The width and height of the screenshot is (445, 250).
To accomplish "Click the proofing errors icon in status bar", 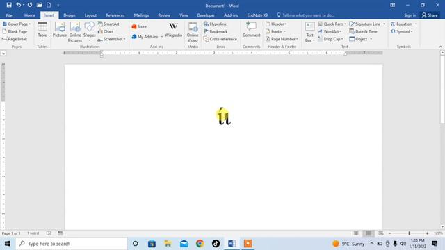I will (x=49, y=233).
